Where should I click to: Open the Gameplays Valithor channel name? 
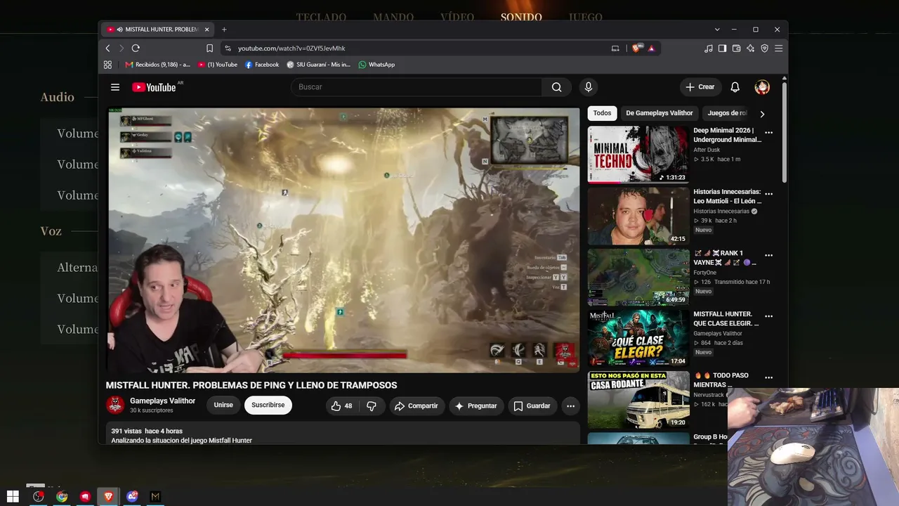point(162,401)
